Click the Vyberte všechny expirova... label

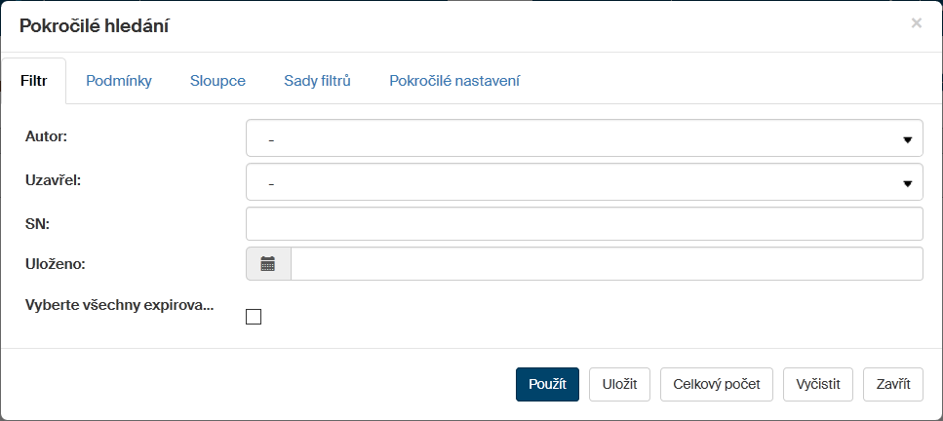[x=119, y=305]
